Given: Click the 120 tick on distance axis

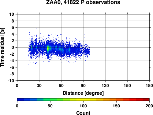Looking at the screenshot, I should pos(105,85).
